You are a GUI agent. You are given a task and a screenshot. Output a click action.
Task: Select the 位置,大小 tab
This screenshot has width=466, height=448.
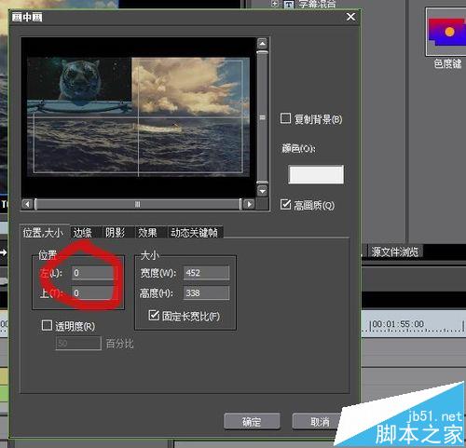[x=44, y=232]
